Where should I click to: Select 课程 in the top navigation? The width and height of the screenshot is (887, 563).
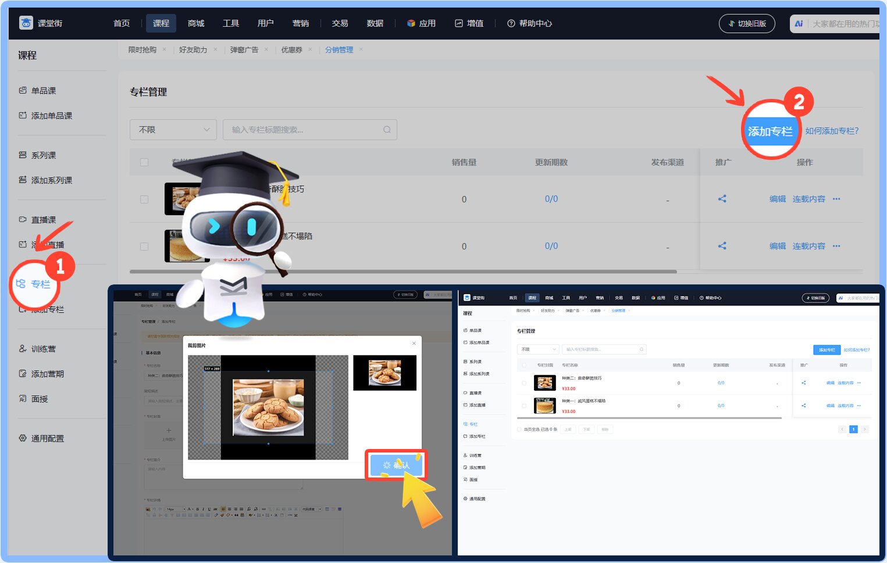(161, 23)
